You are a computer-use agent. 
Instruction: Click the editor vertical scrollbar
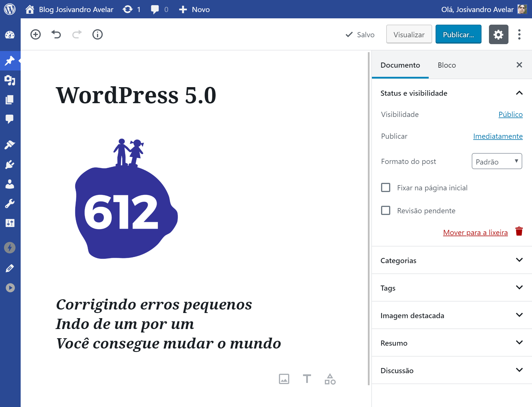point(368,218)
